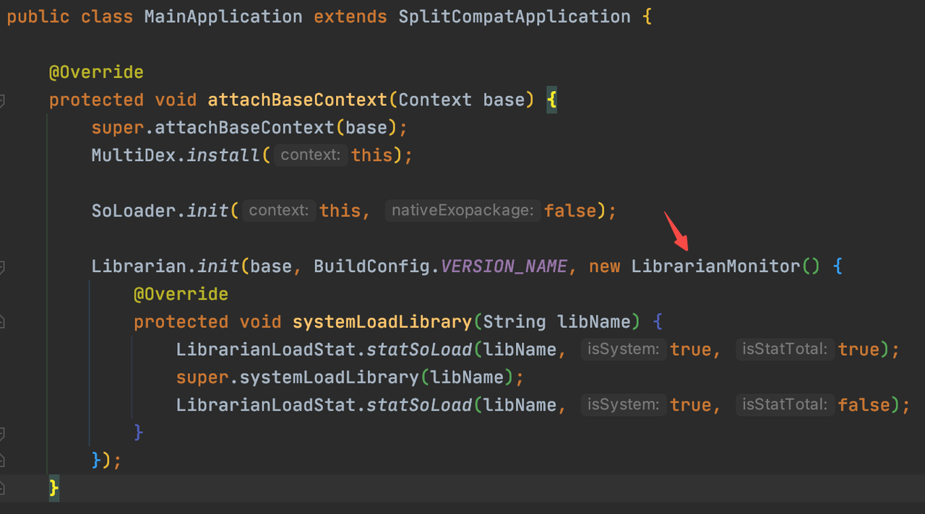Click the init call on Librarian
Viewport: 925px width, 514px height.
(218, 266)
